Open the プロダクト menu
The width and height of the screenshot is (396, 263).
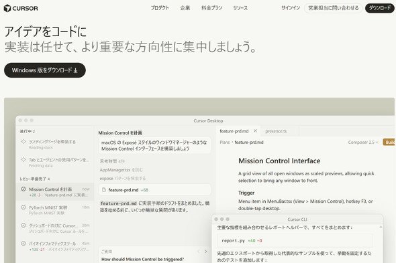(x=160, y=8)
